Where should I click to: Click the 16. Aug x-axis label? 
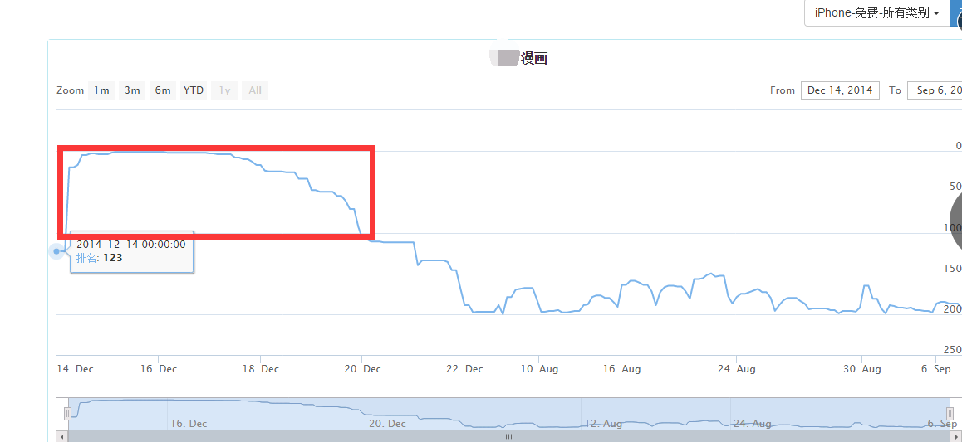[621, 368]
